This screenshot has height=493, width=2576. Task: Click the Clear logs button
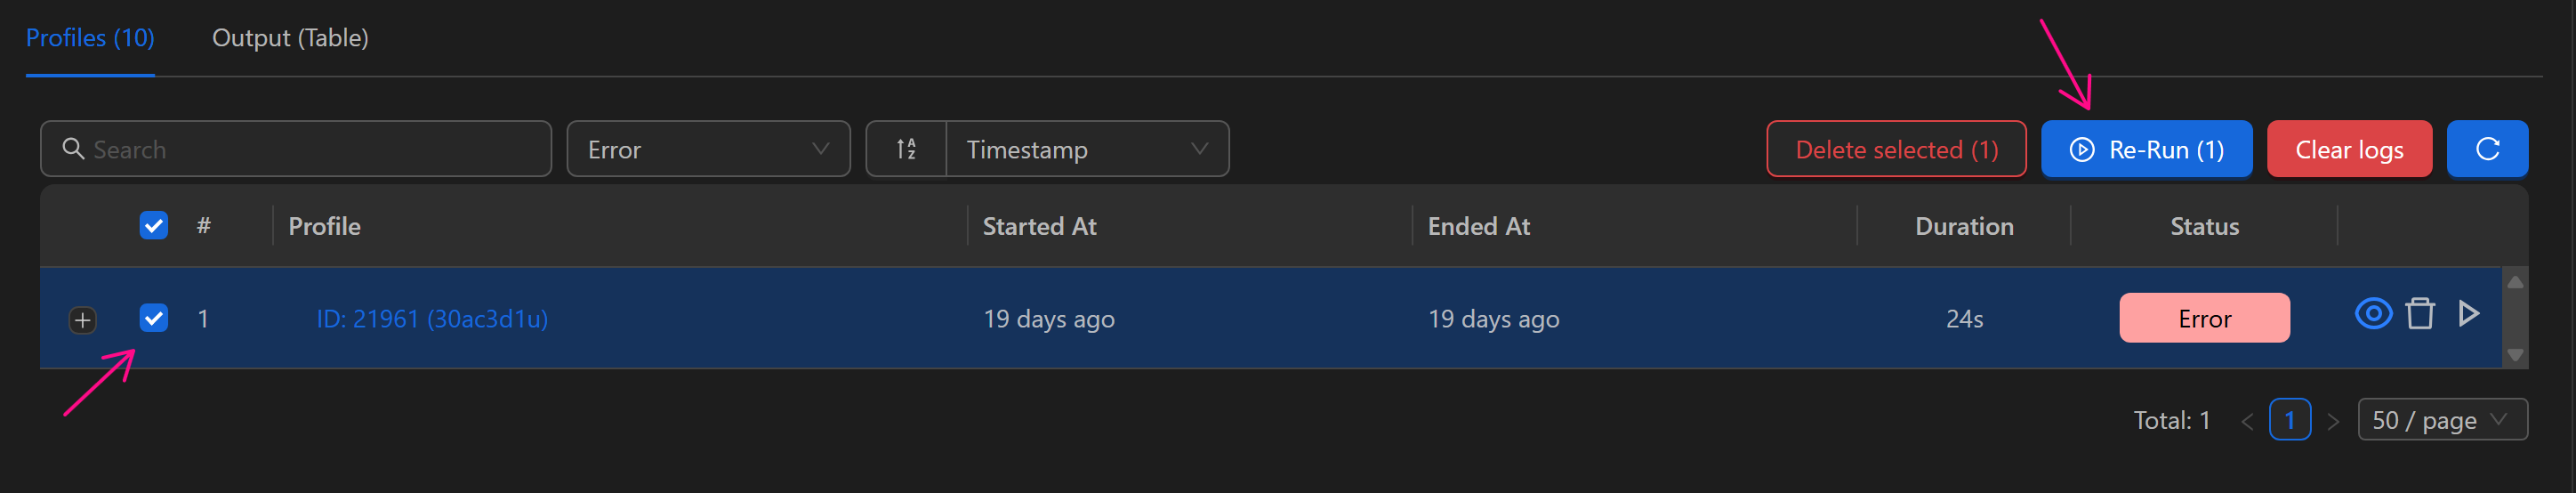click(x=2348, y=150)
